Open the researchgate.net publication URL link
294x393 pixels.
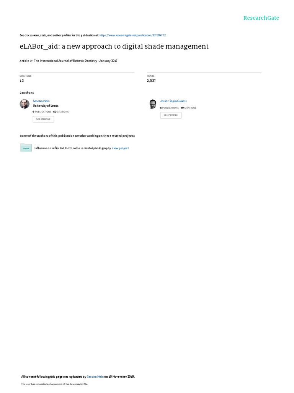pyautogui.click(x=132, y=35)
